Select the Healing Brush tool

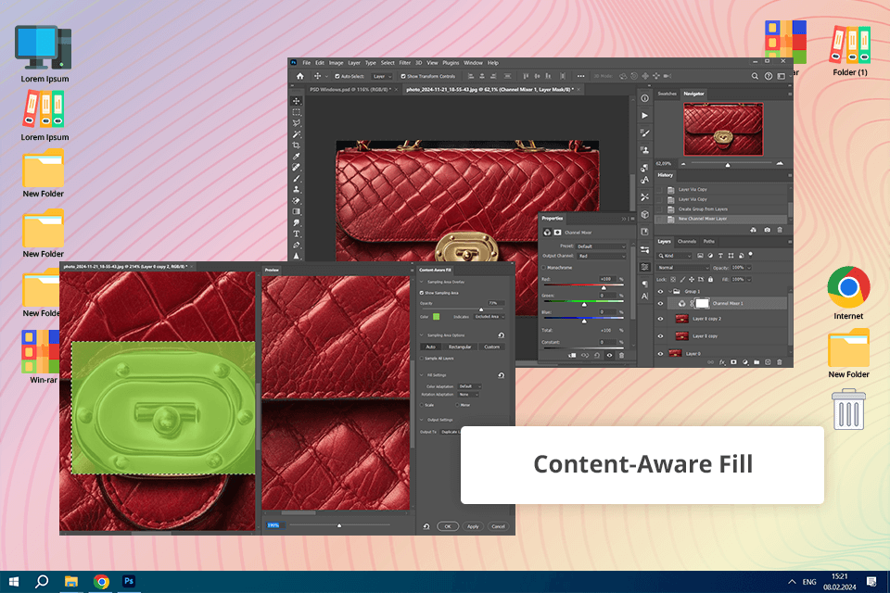pos(297,168)
